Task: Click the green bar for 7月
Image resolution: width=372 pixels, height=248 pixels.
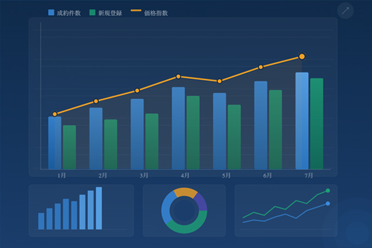Action: coord(317,124)
